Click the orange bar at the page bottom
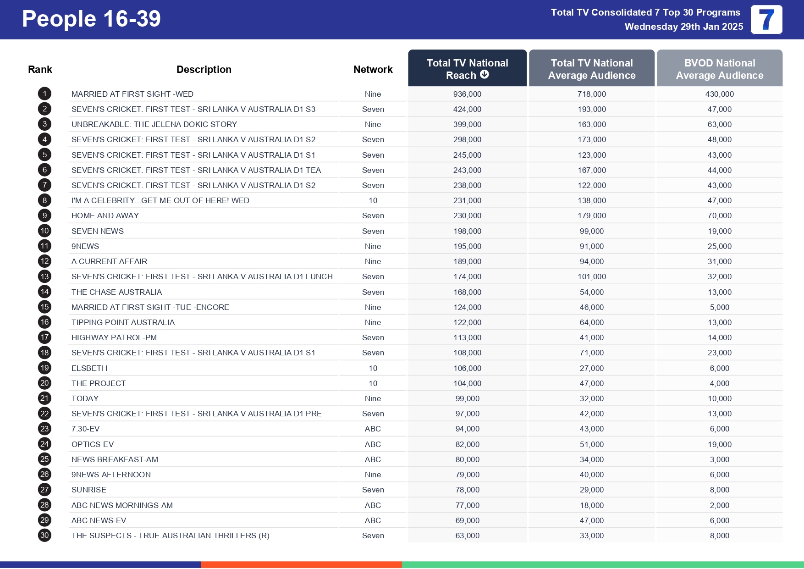This screenshot has height=569, width=804. tap(301, 563)
